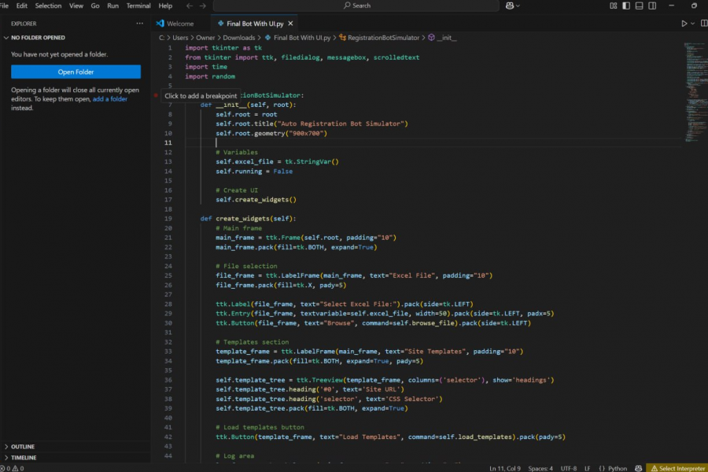Open the Terminal menu
The width and height of the screenshot is (708, 472).
tap(138, 6)
